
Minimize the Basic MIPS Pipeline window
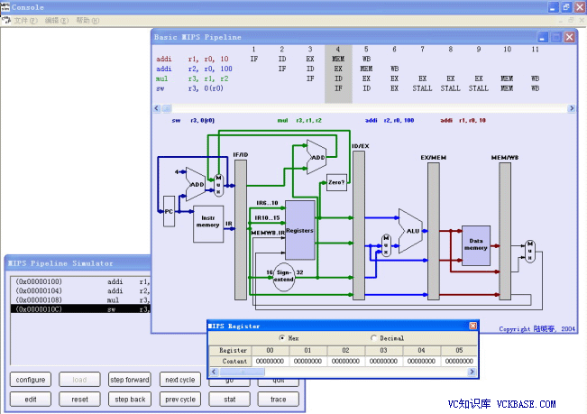point(543,37)
